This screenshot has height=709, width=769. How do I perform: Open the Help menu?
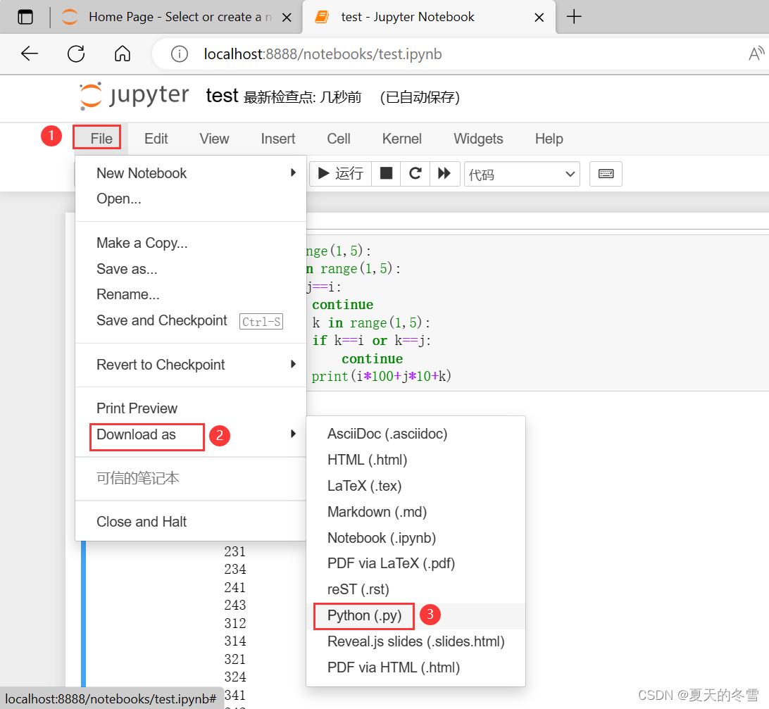click(549, 139)
